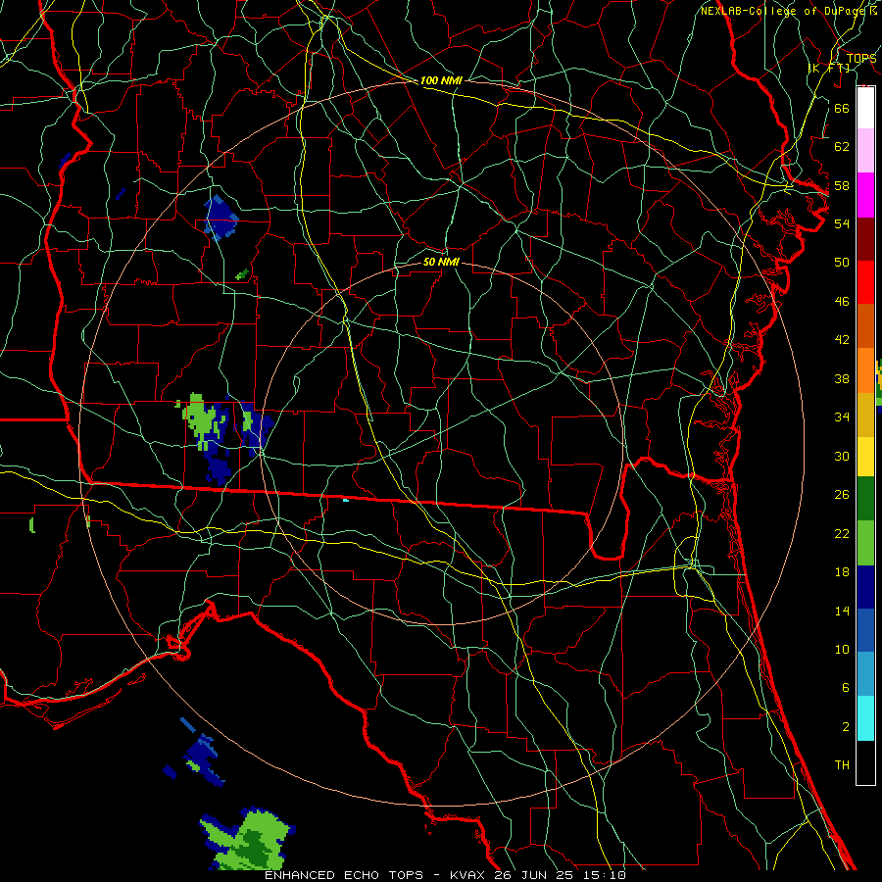Select the 34 legend value

pyautogui.click(x=842, y=417)
